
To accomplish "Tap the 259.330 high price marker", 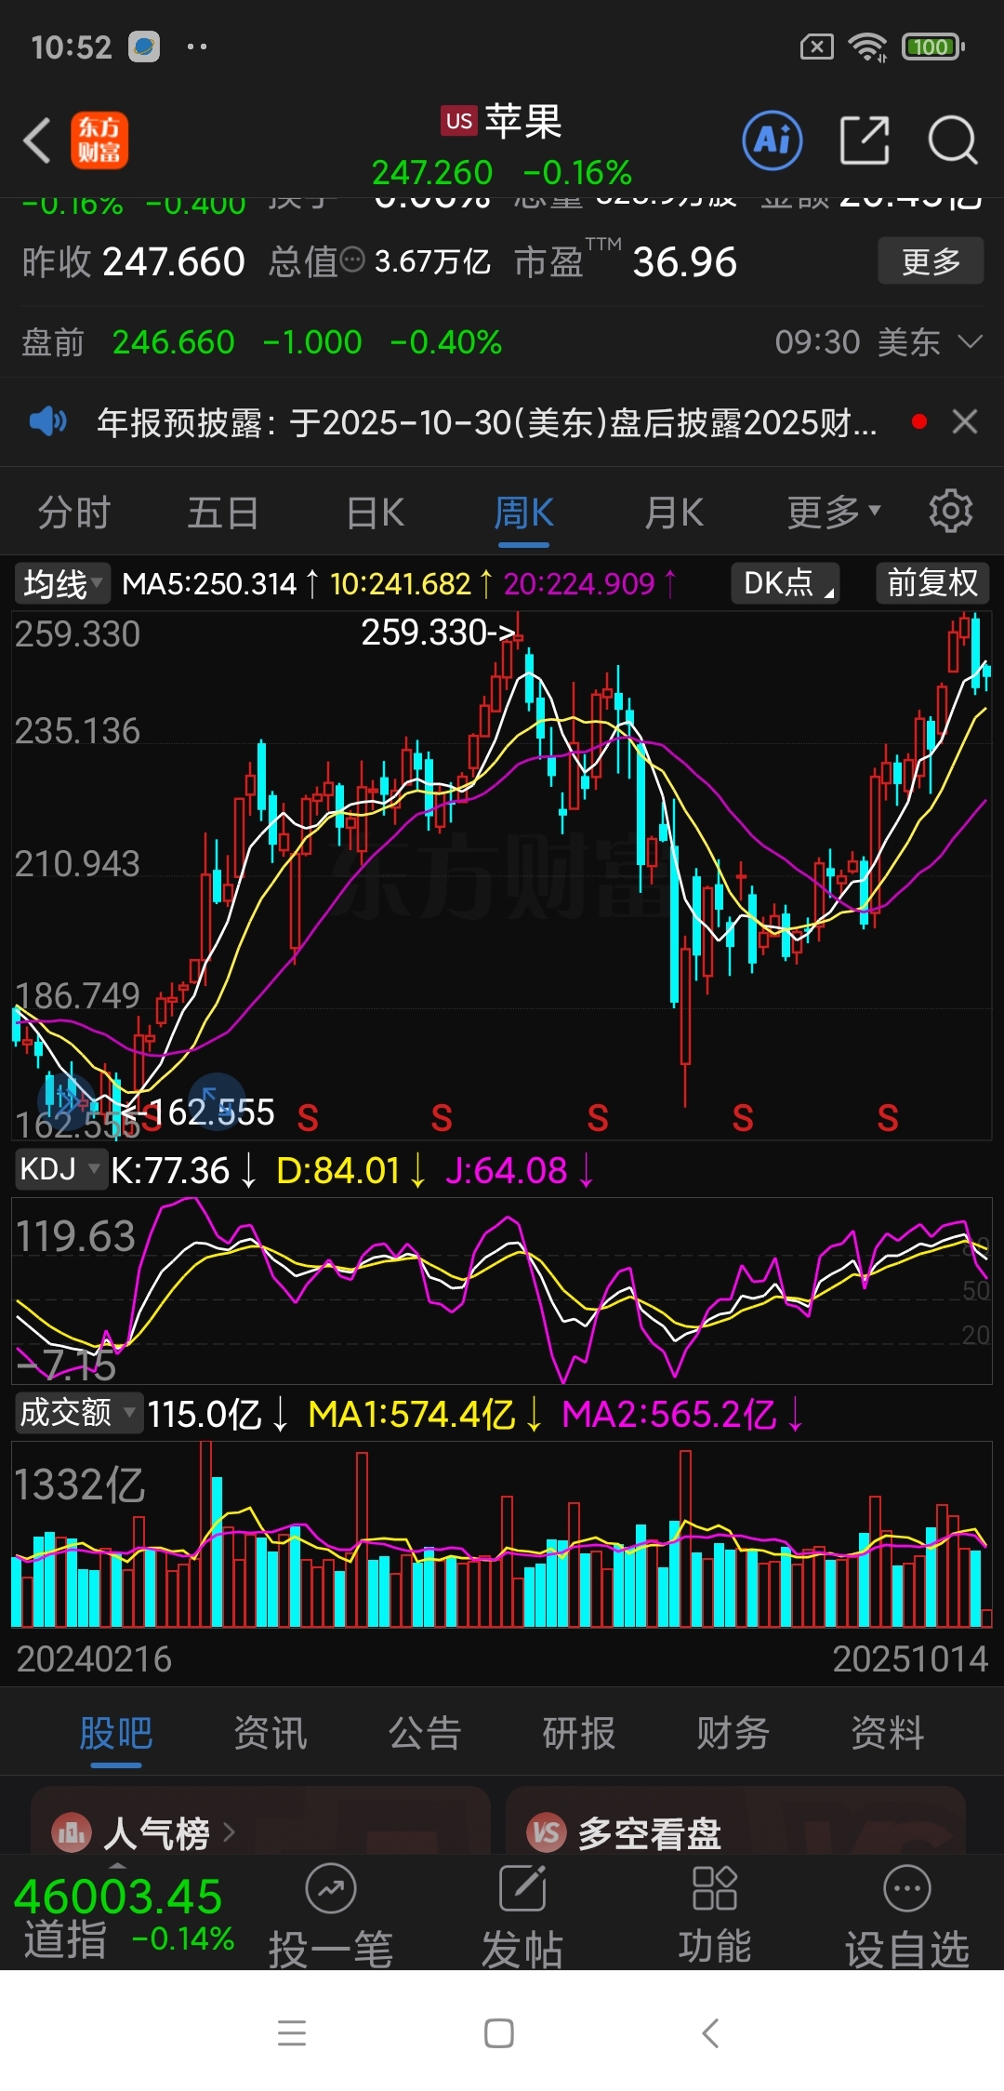I will tap(438, 633).
